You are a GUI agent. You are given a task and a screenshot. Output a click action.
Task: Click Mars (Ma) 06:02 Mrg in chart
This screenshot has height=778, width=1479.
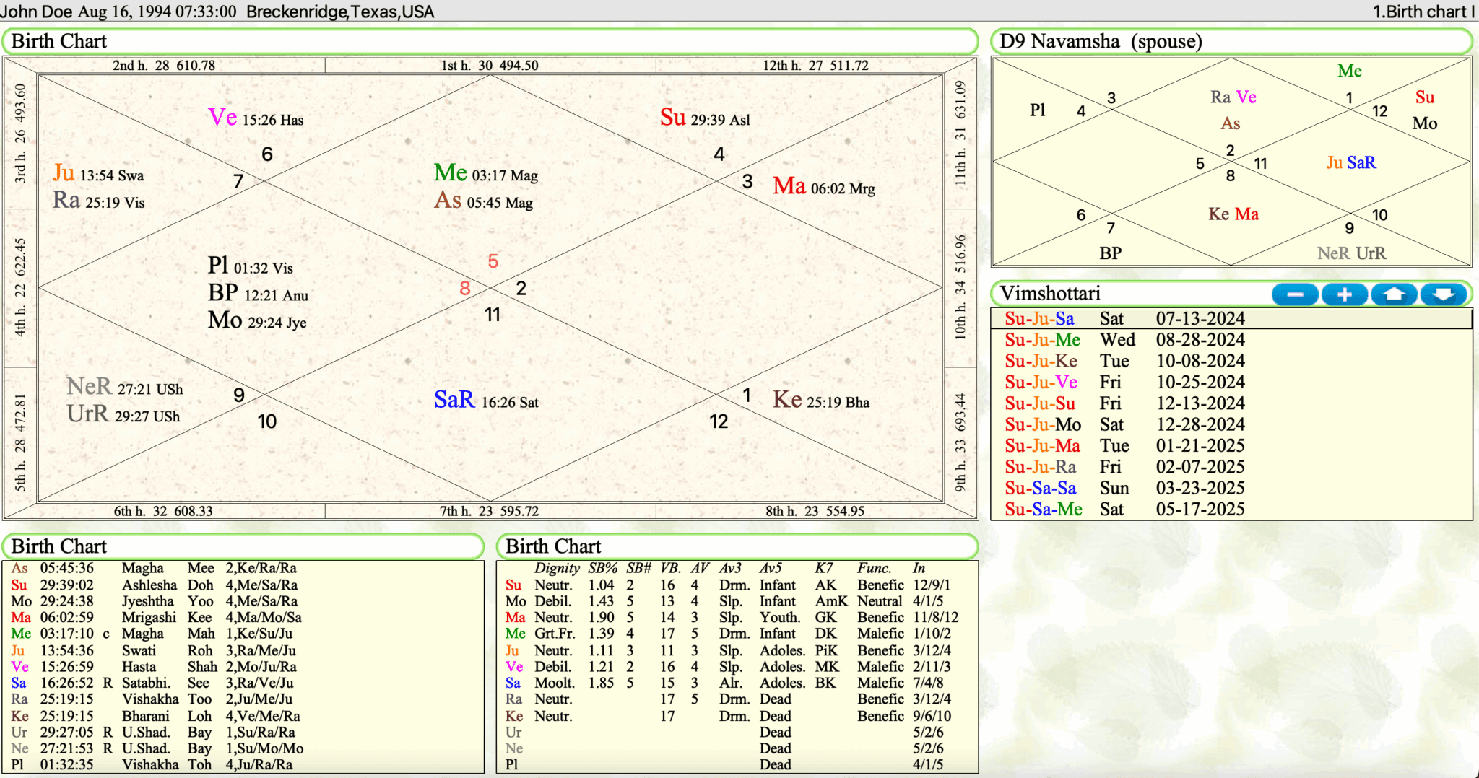tap(823, 187)
